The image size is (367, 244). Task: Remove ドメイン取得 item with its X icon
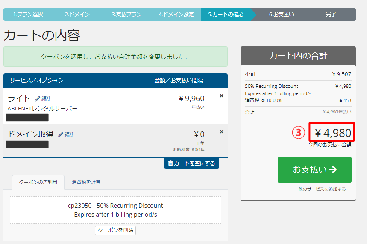(x=221, y=132)
